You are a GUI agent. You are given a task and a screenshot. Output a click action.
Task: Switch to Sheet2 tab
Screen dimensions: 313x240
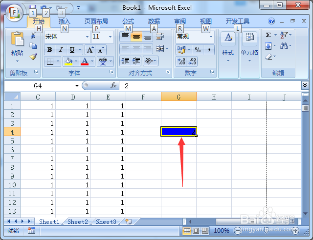(x=78, y=221)
